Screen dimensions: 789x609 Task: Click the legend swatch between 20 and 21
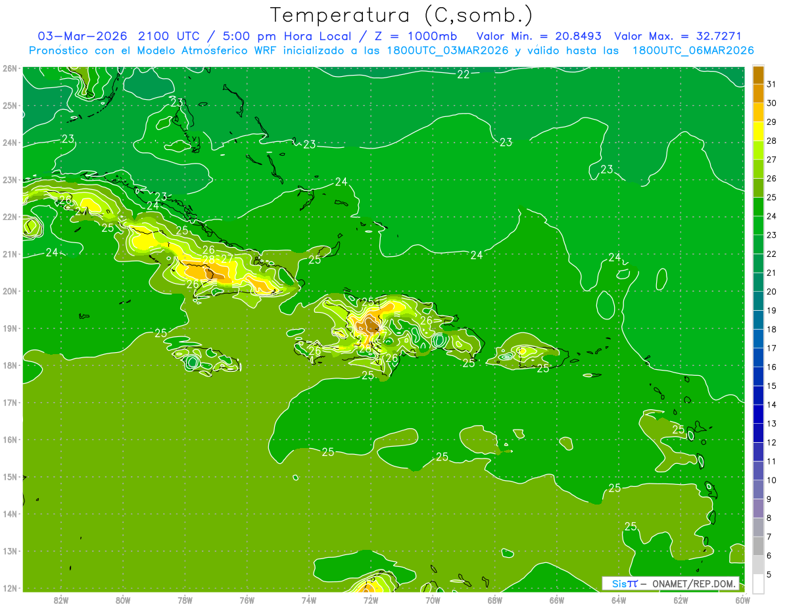[x=758, y=282]
